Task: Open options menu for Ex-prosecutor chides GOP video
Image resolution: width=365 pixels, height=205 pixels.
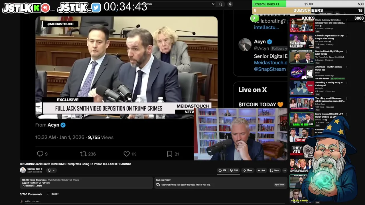Action: pyautogui.click(x=347, y=99)
